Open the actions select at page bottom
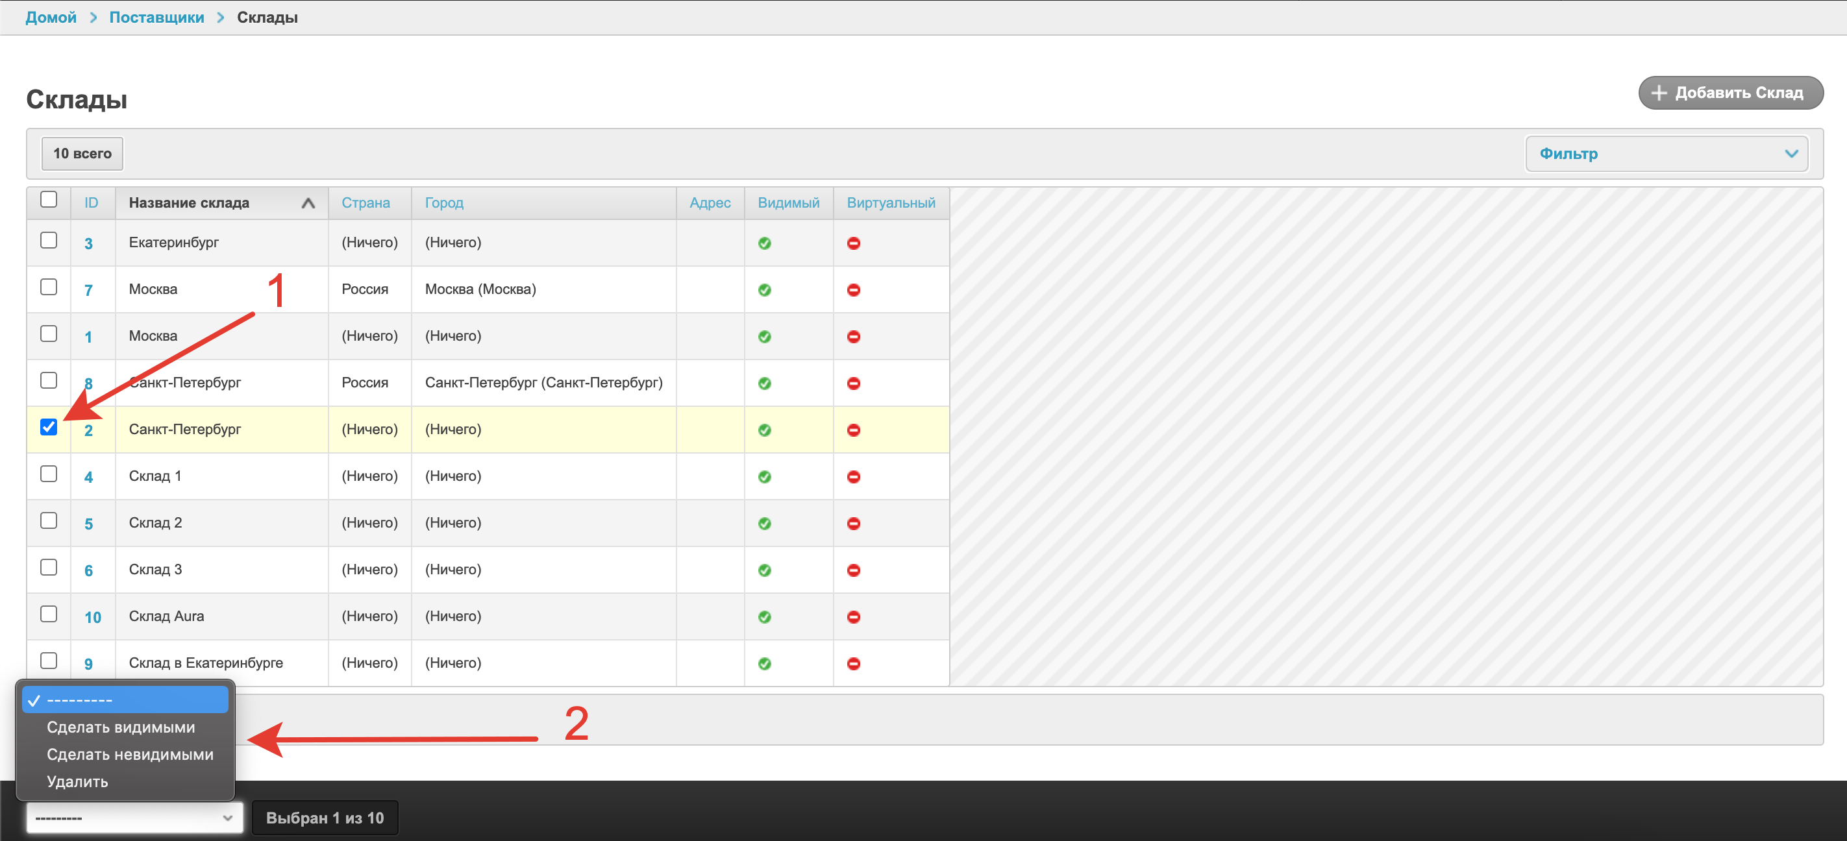 tap(134, 818)
